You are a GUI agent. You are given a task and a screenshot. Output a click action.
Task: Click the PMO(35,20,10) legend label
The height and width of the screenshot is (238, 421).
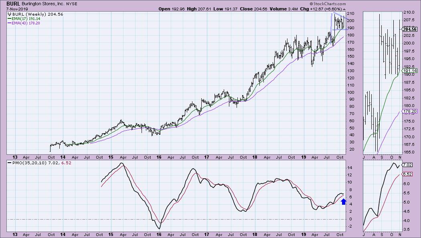[x=30, y=163]
